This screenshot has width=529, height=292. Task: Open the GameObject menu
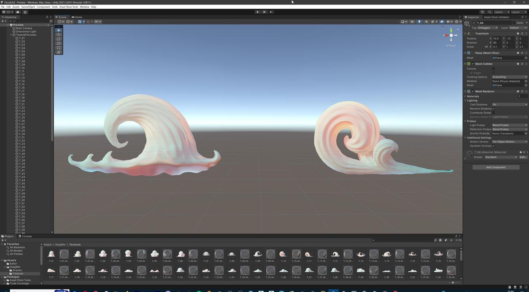pos(28,7)
